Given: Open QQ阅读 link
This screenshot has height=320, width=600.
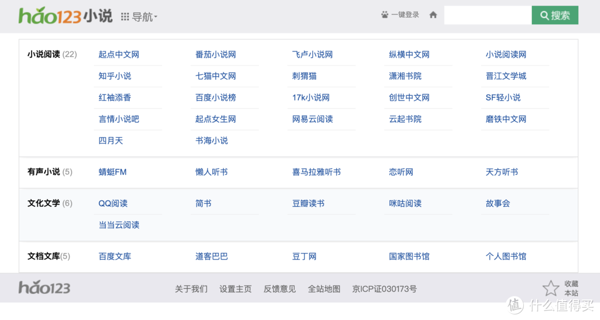Looking at the screenshot, I should [x=113, y=204].
